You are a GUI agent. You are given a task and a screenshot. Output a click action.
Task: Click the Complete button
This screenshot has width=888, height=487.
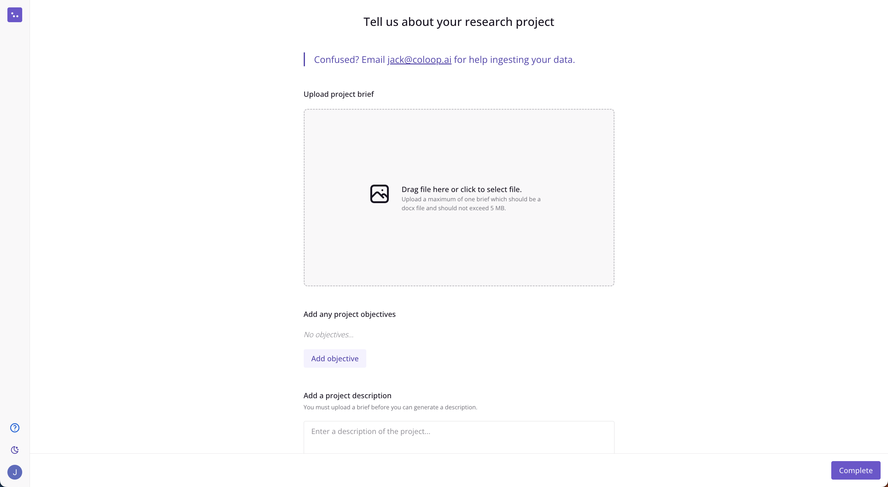pos(856,470)
